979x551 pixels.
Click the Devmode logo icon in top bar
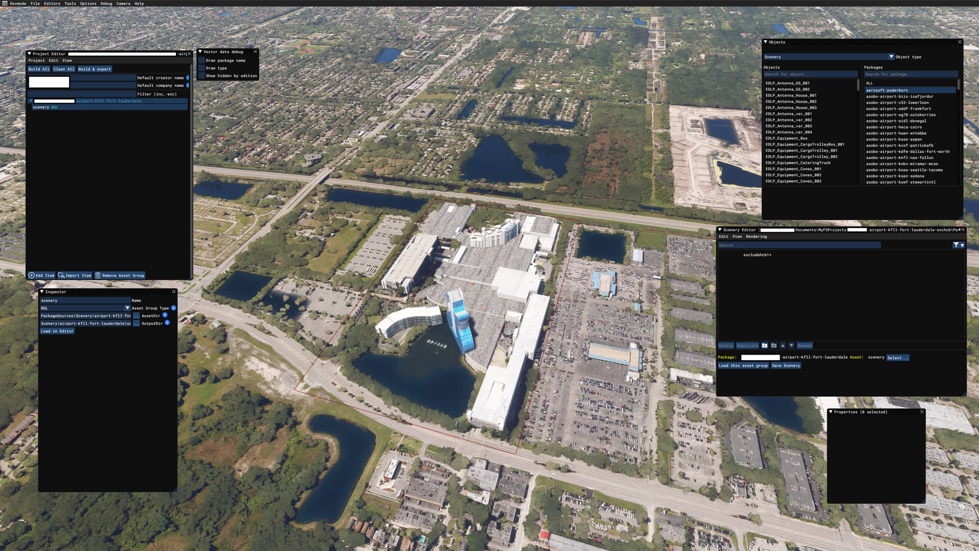coord(5,3)
